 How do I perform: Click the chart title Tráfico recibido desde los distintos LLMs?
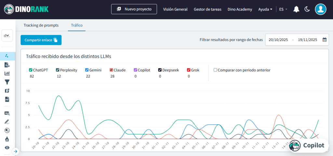69,56
